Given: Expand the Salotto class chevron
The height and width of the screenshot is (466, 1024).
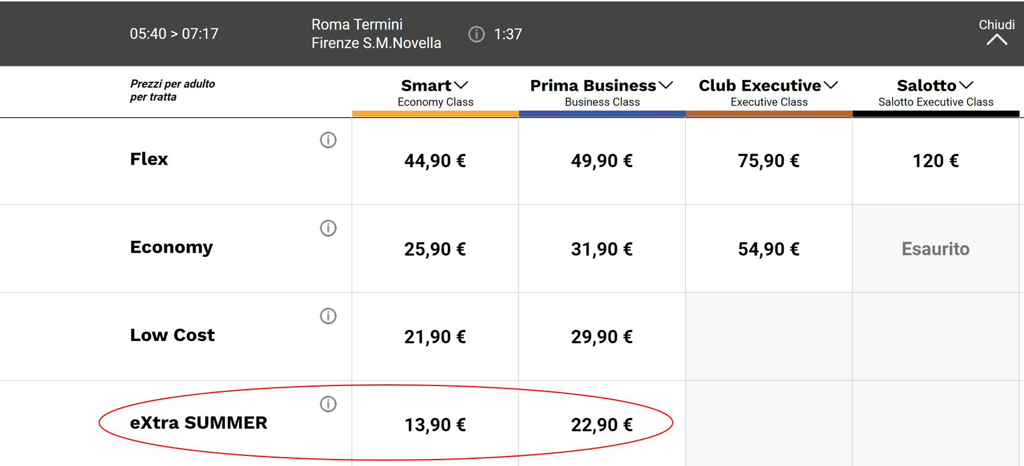Looking at the screenshot, I should [x=966, y=85].
